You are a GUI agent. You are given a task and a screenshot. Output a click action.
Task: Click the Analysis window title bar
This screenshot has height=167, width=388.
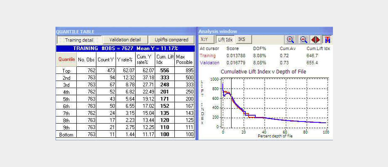[x=265, y=31]
